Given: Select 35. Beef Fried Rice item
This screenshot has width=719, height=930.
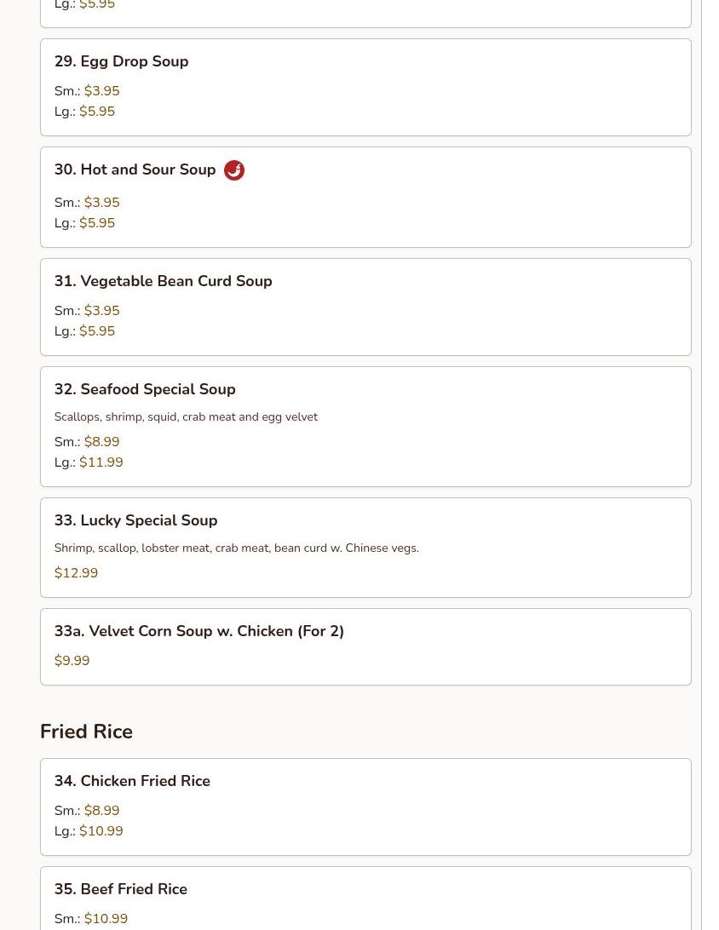Looking at the screenshot, I should click(x=120, y=889).
